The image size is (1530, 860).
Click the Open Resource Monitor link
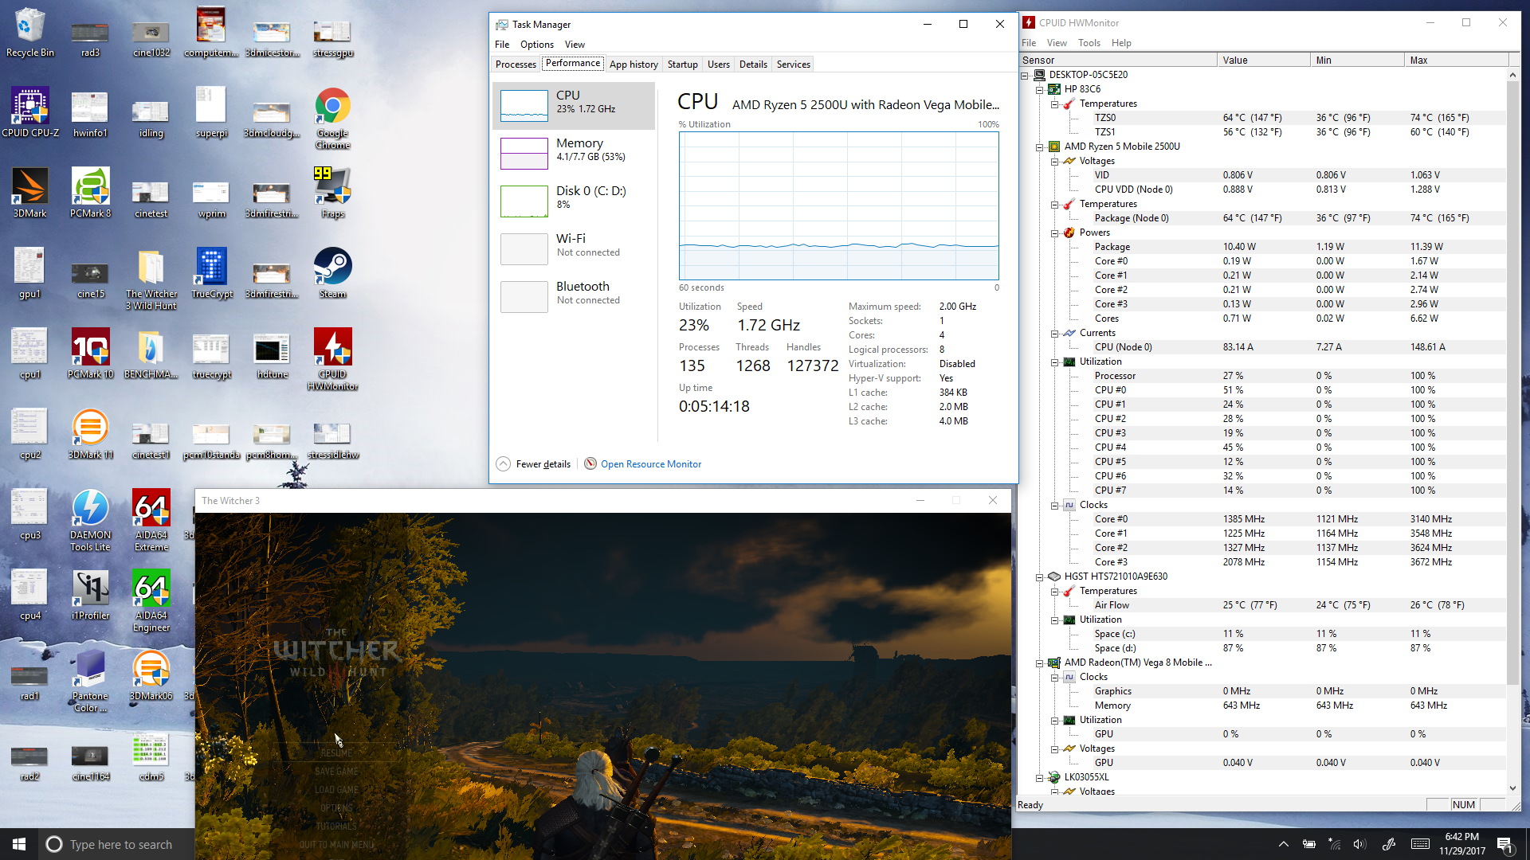650,464
